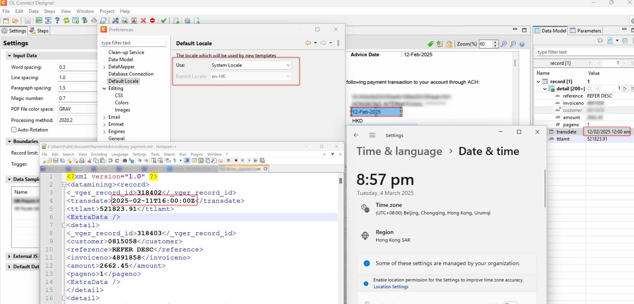Collapse the detail [200+] node in Data Model

[x=545, y=89]
